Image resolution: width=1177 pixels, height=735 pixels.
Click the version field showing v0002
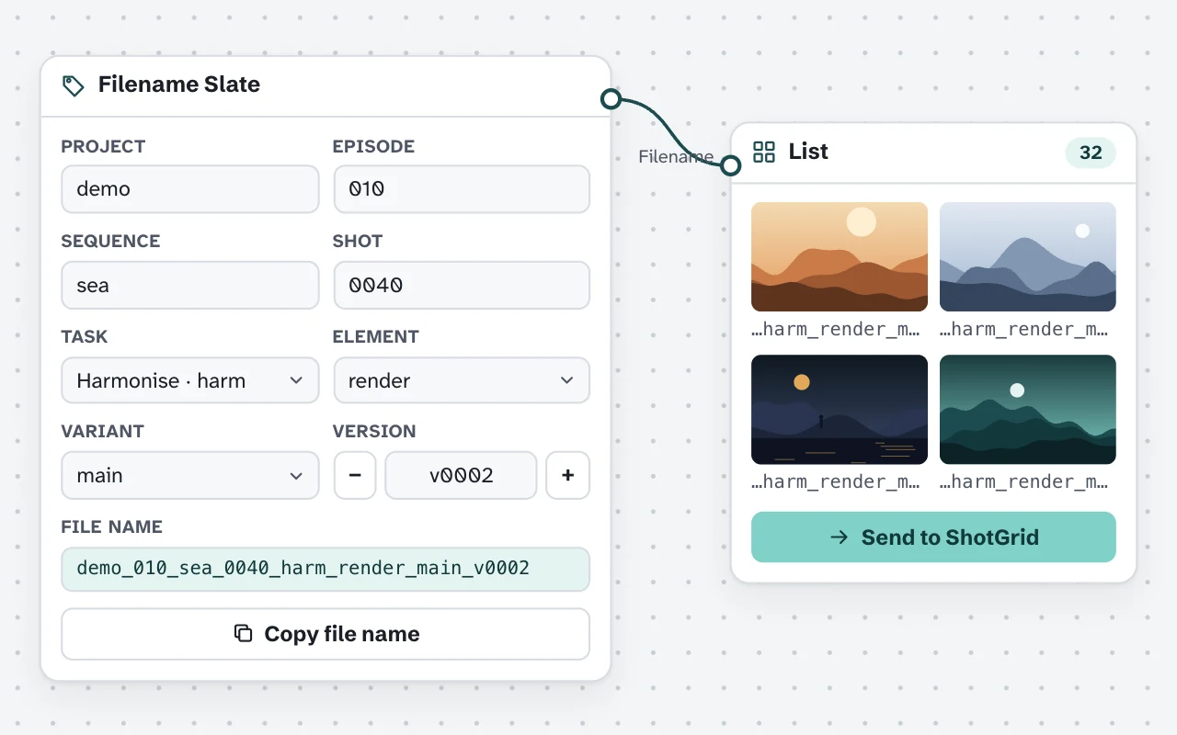click(x=461, y=475)
